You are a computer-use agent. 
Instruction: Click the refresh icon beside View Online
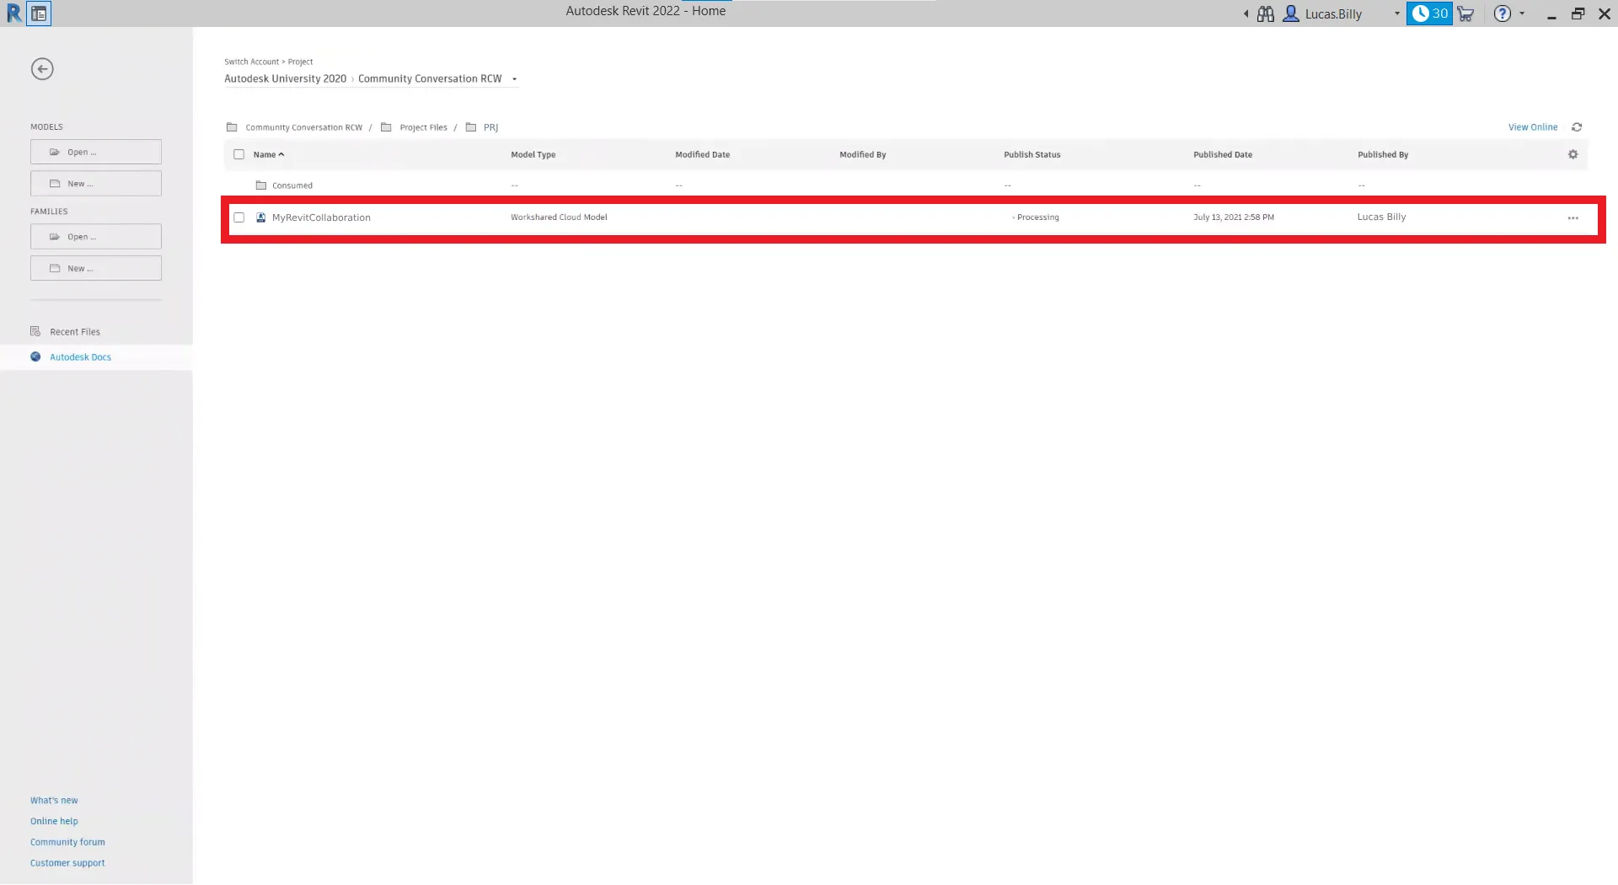click(x=1577, y=127)
